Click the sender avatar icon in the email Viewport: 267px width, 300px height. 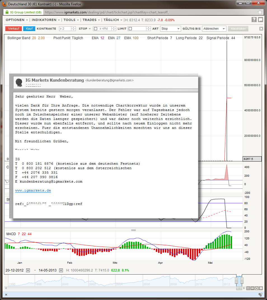click(x=19, y=82)
